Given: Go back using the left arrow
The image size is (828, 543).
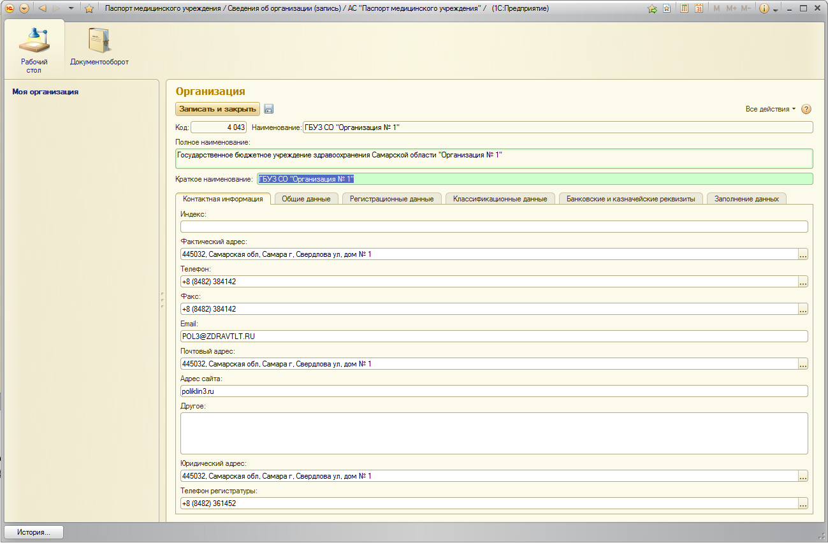Looking at the screenshot, I should (x=42, y=8).
